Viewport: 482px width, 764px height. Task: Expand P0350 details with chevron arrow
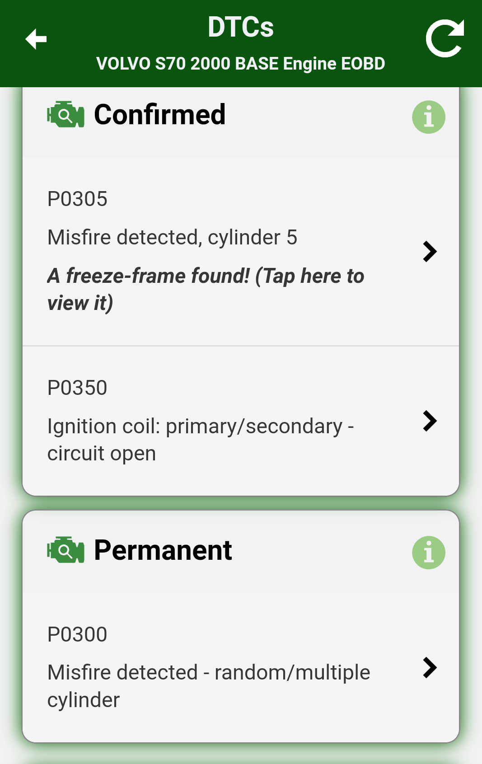[430, 421]
